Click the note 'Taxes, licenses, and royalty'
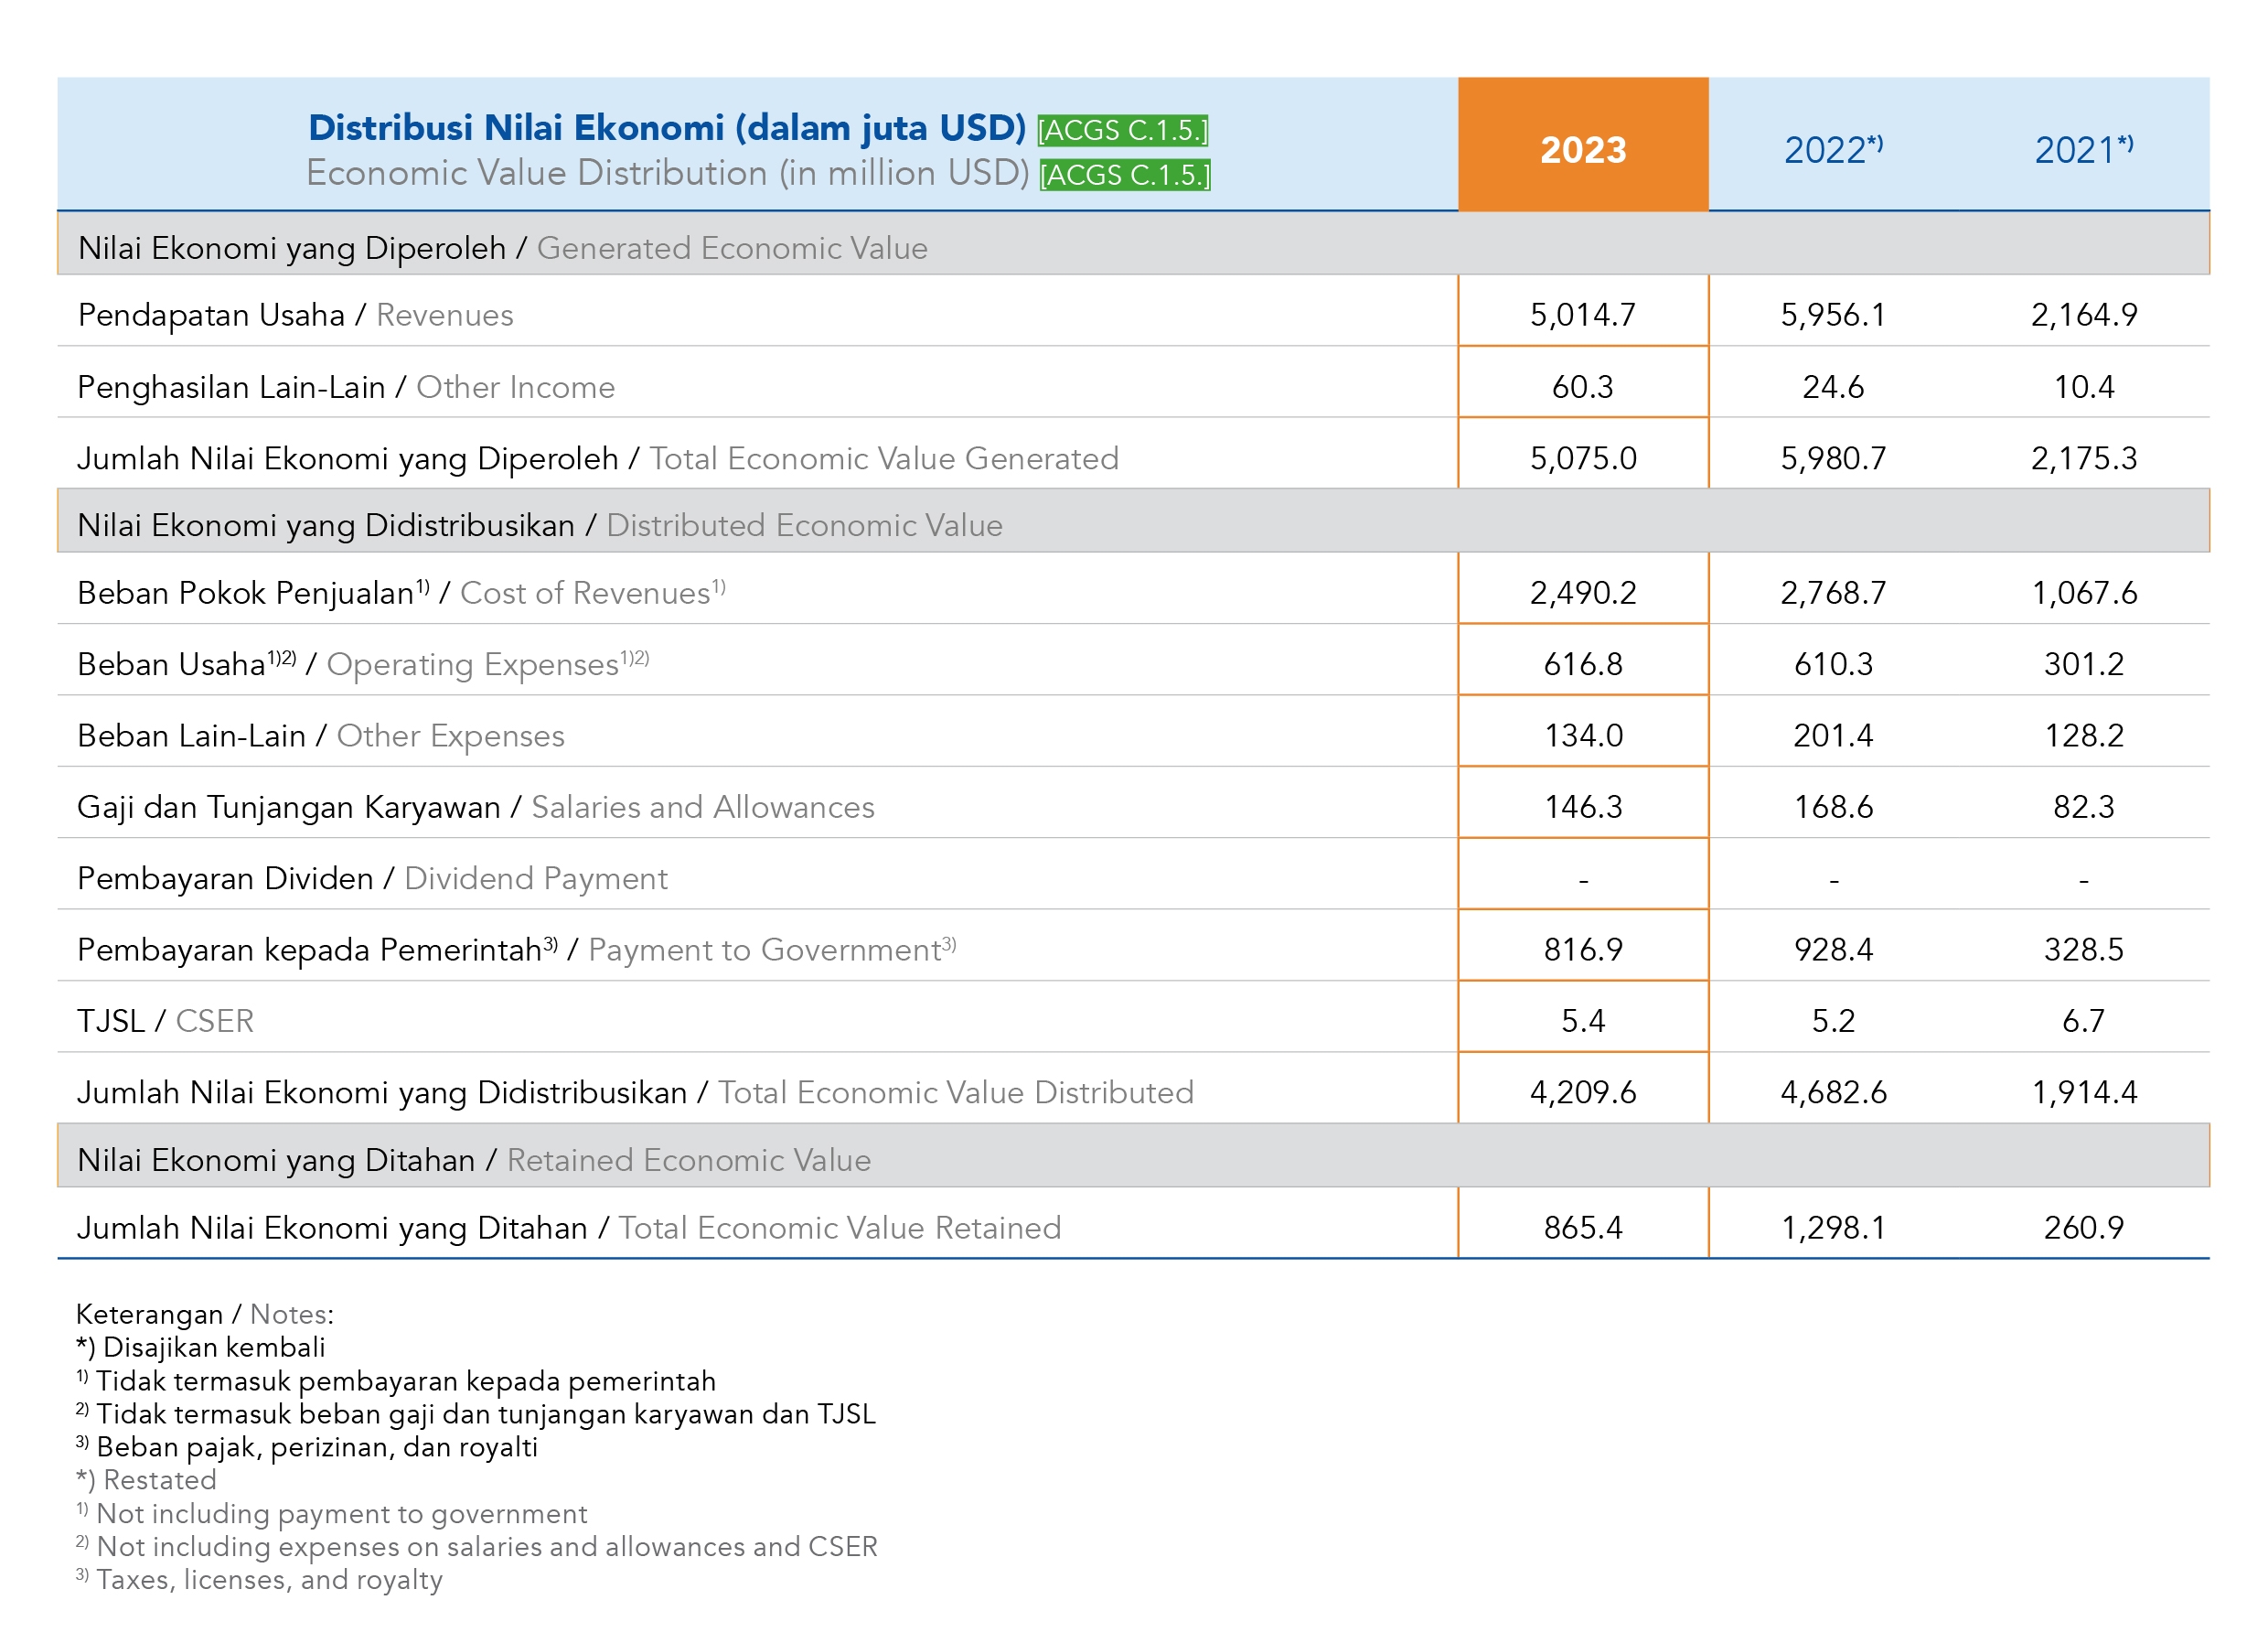Screen dimensions: 2268x1643 point(269,1580)
